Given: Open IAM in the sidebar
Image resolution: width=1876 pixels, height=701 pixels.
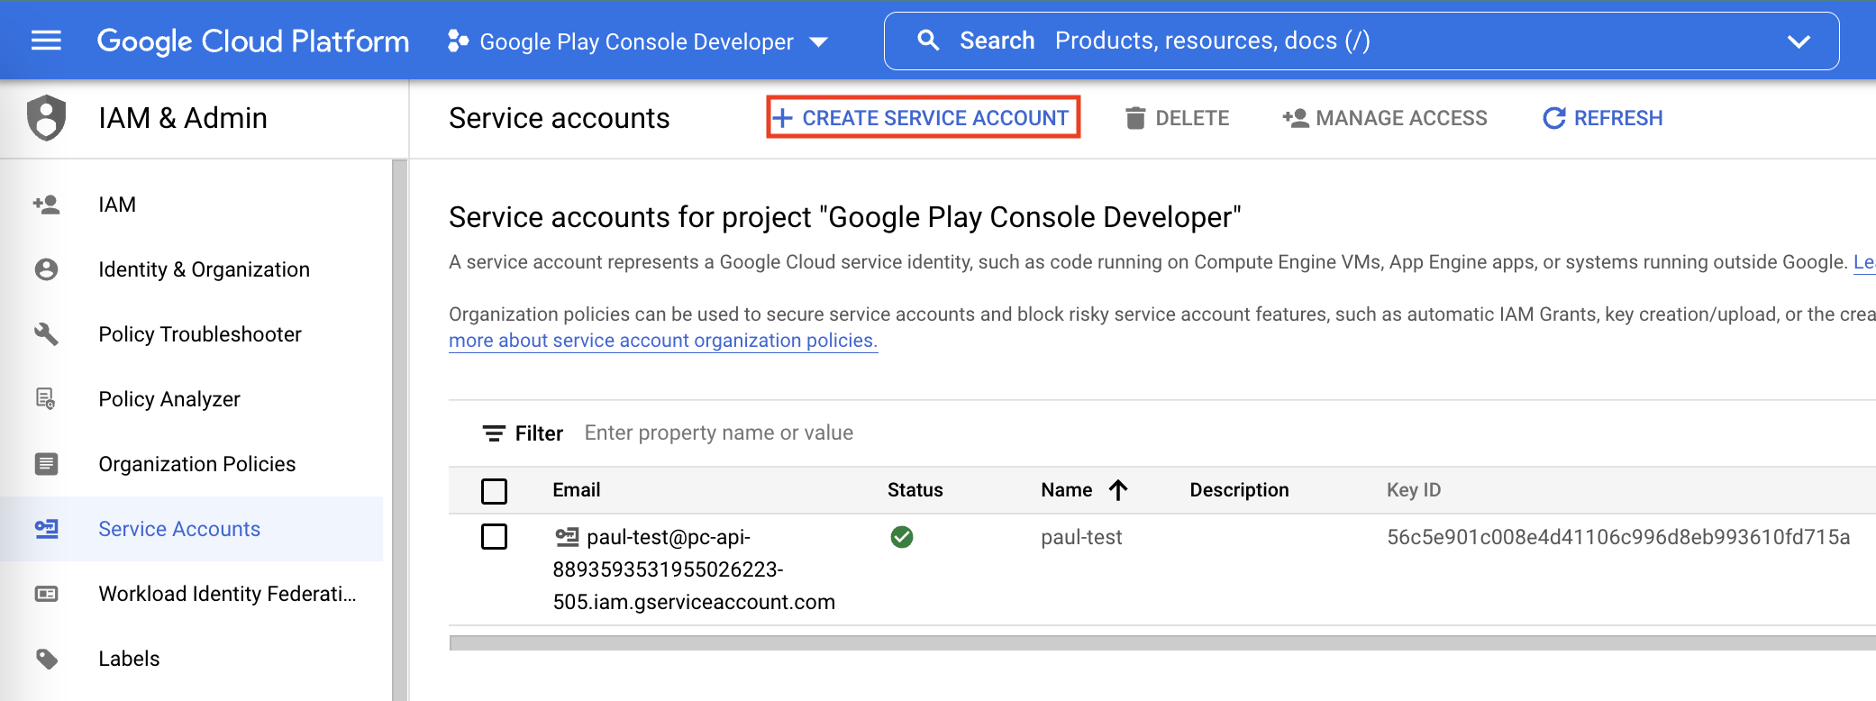Looking at the screenshot, I should pos(117,205).
